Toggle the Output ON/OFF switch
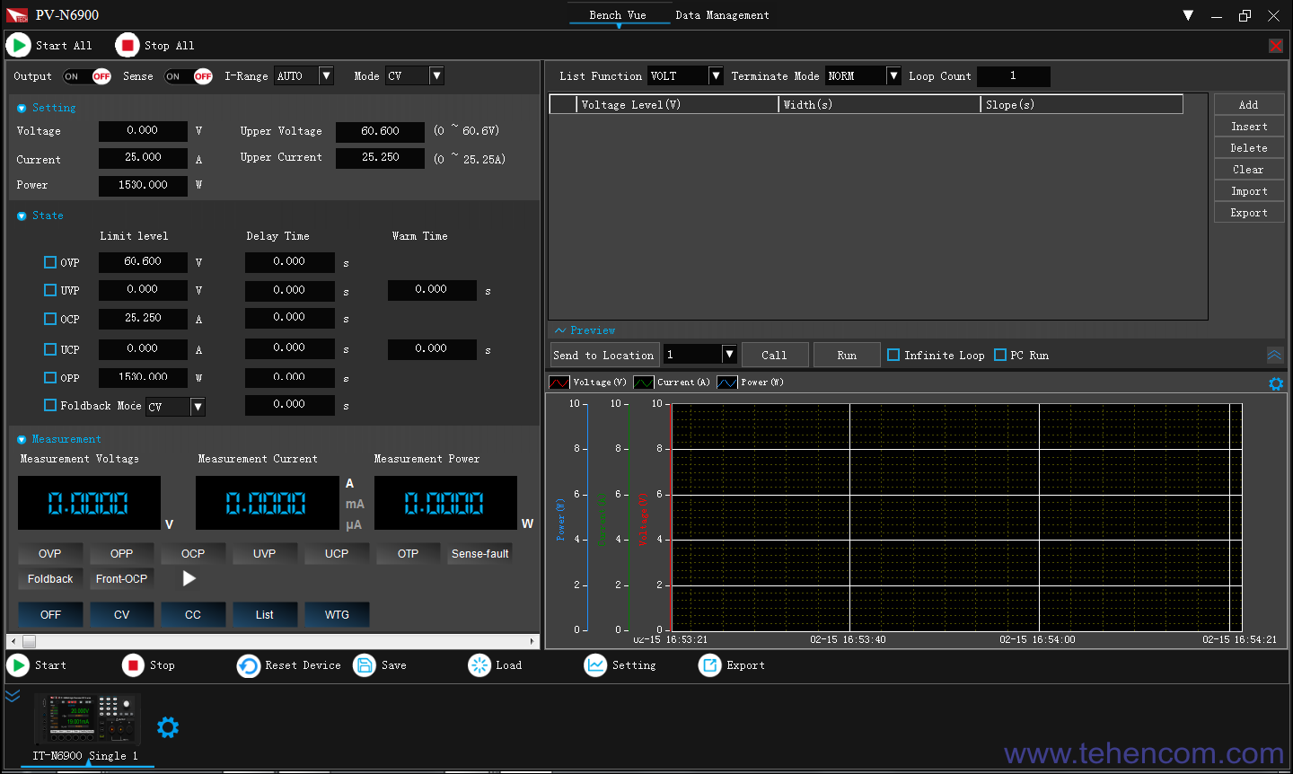The image size is (1293, 774). (x=87, y=76)
